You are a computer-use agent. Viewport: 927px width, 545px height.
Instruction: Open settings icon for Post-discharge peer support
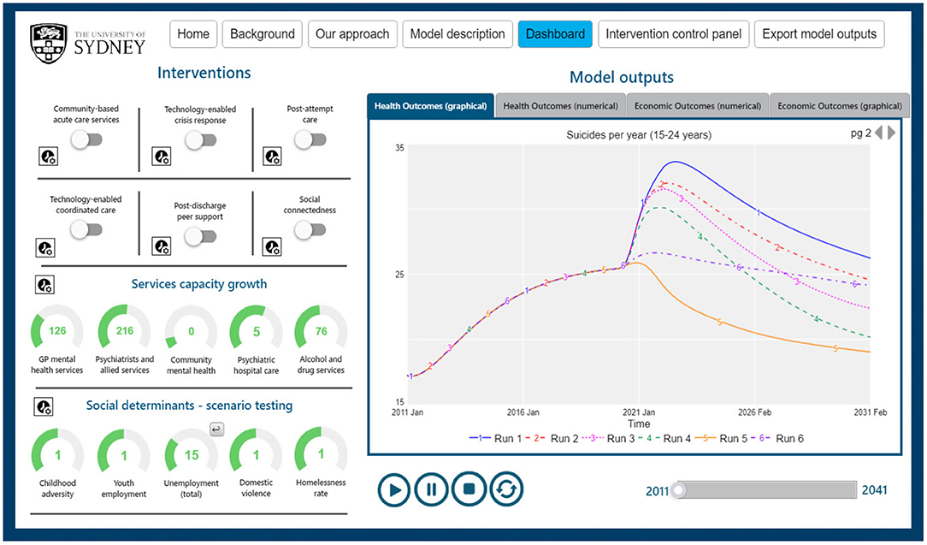click(x=162, y=246)
